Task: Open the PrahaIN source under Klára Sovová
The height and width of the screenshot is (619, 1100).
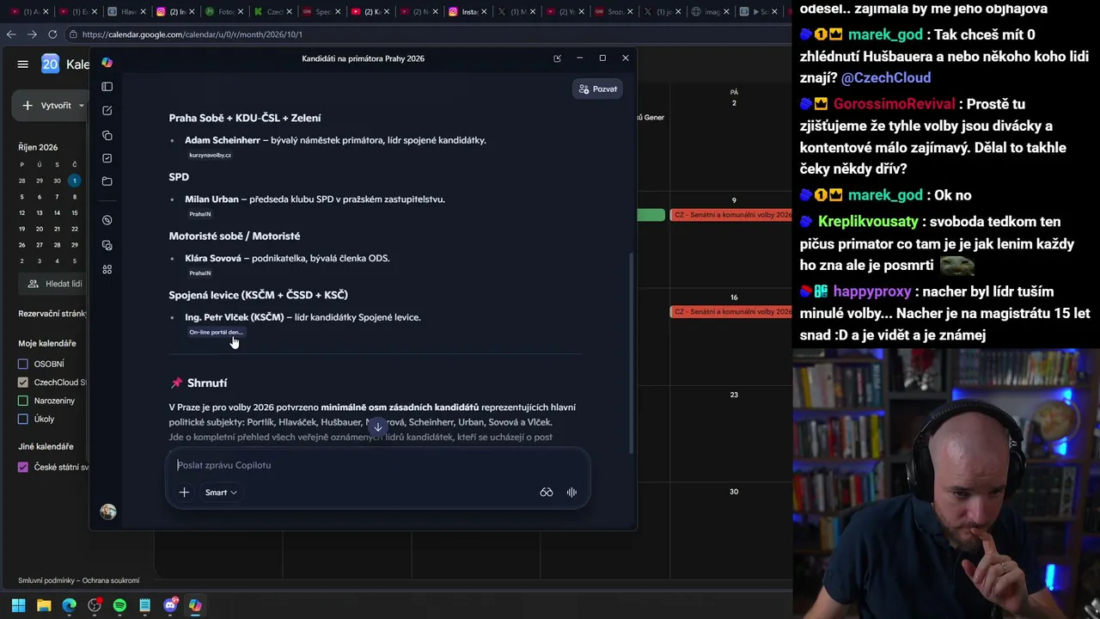Action: pyautogui.click(x=200, y=273)
